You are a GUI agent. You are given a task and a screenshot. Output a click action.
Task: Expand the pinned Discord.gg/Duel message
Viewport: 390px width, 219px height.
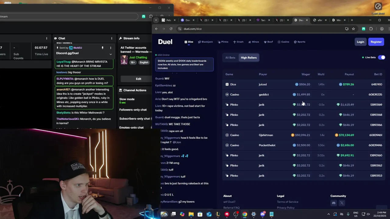pos(111,54)
